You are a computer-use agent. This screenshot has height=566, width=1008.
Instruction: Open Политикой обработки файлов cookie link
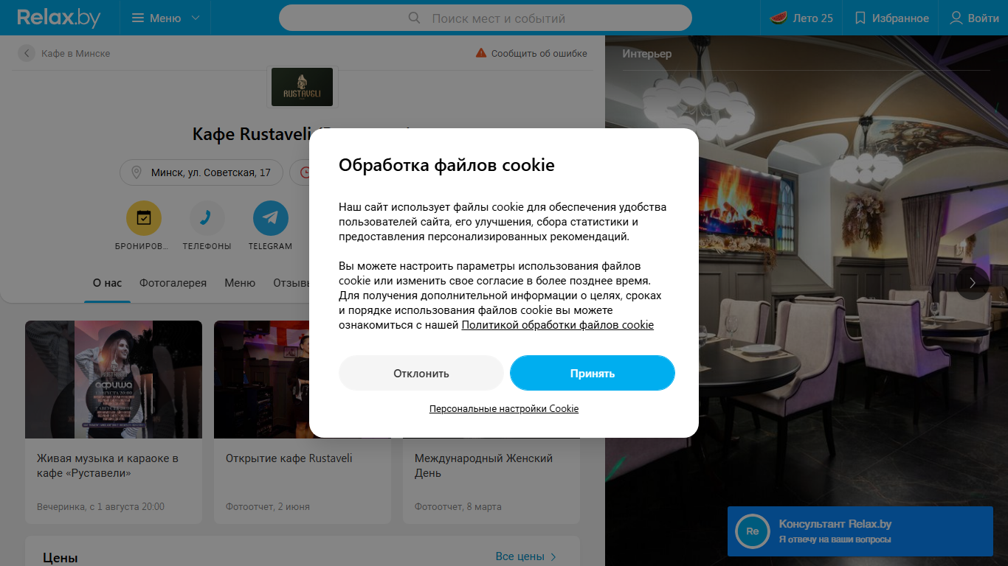point(558,325)
